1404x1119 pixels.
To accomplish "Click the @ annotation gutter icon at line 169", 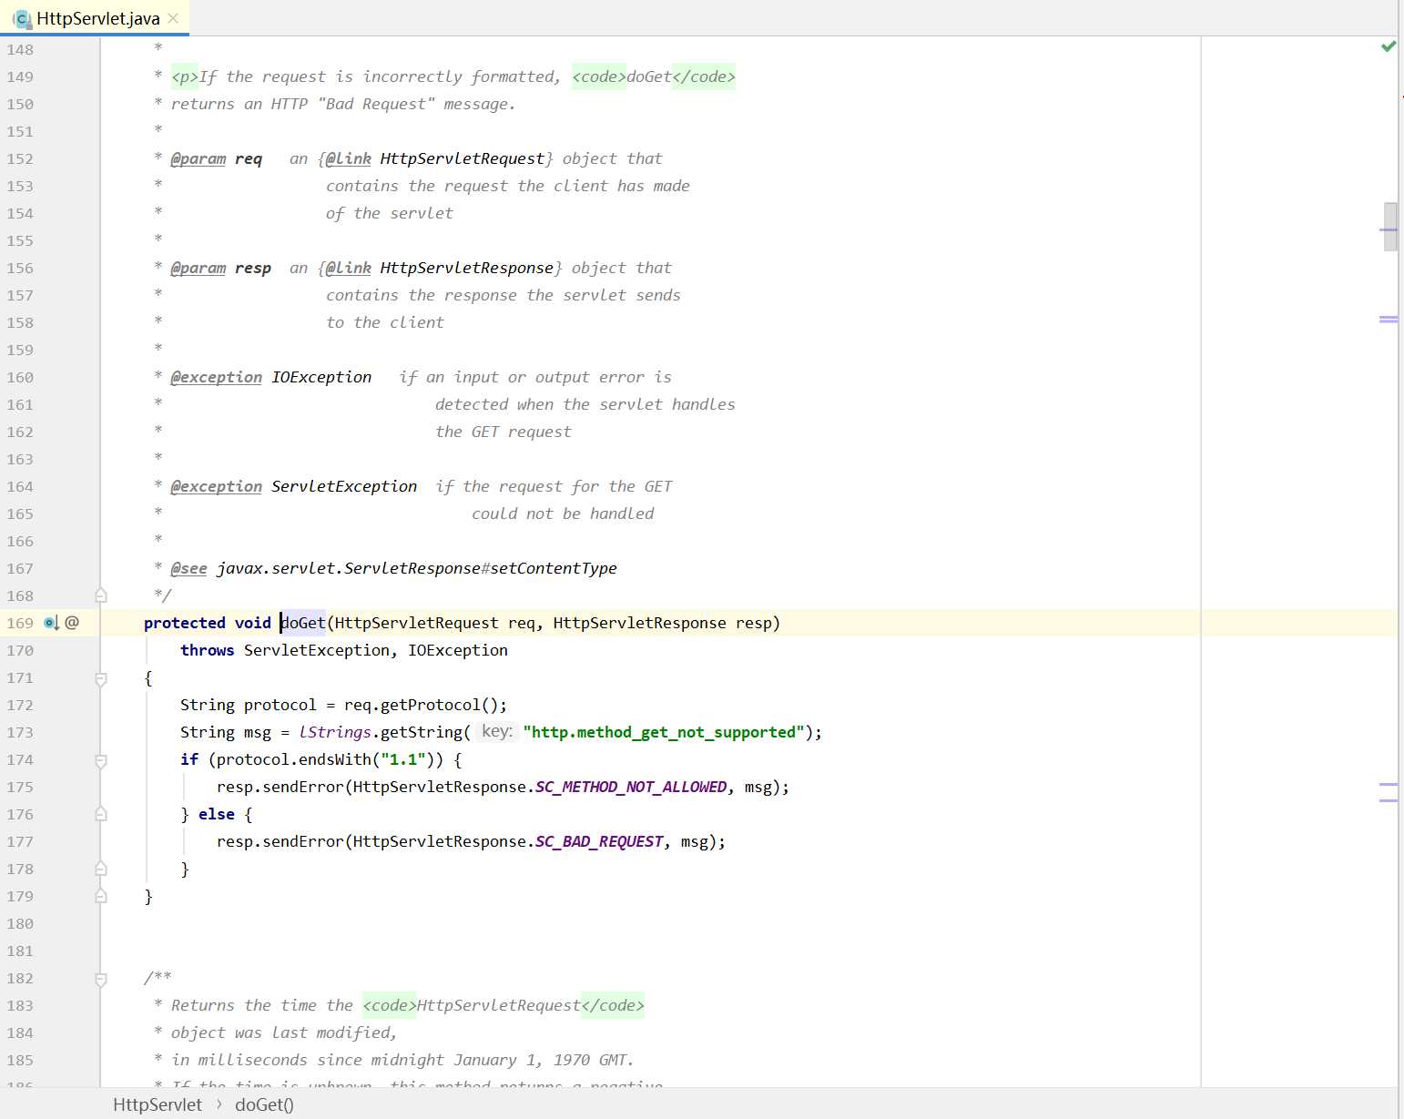I will pos(72,622).
